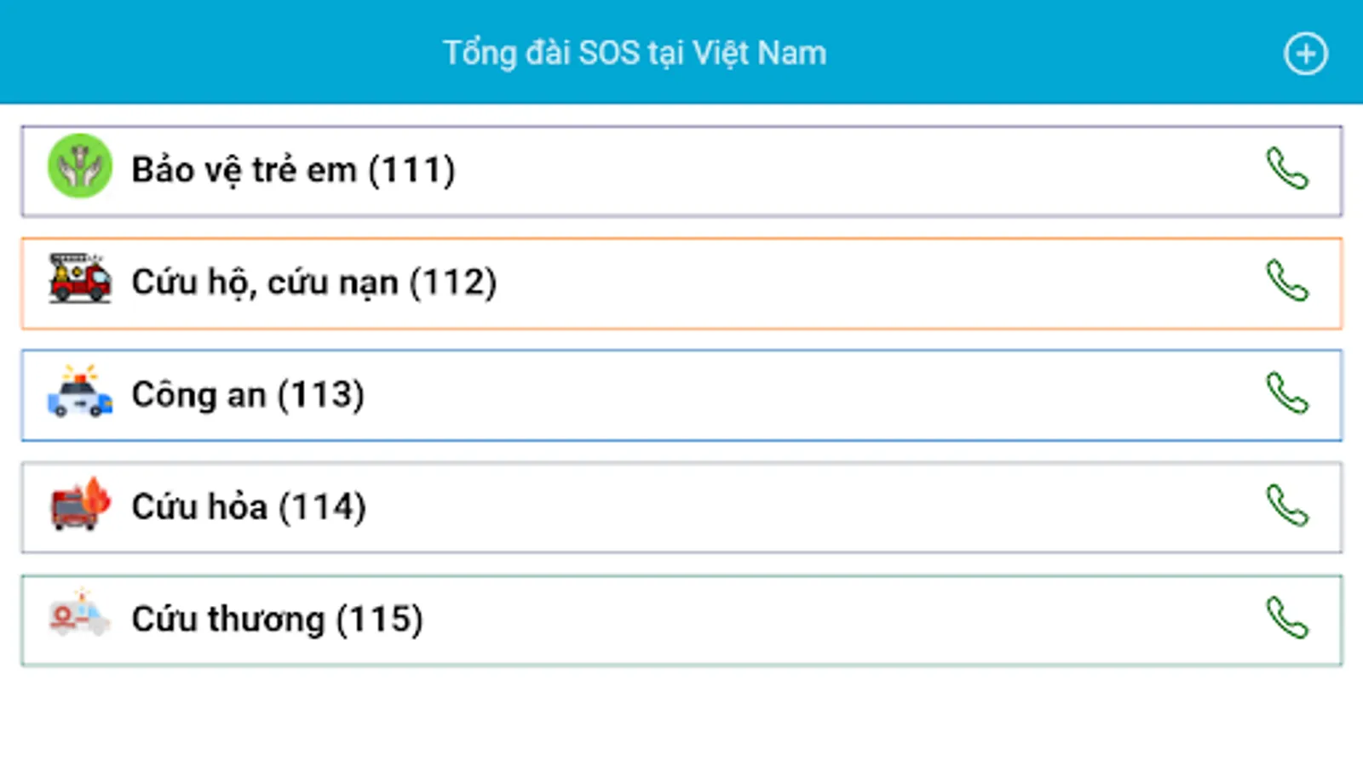Open Cứu hộ, cứu nạn (112) text
This screenshot has width=1363, height=766.
tap(313, 283)
